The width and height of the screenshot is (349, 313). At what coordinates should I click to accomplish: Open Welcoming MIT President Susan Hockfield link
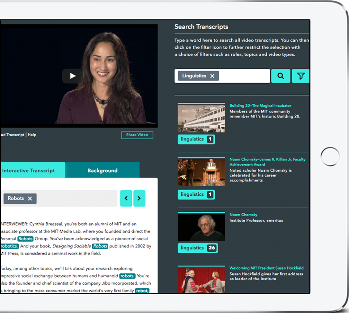(x=266, y=268)
